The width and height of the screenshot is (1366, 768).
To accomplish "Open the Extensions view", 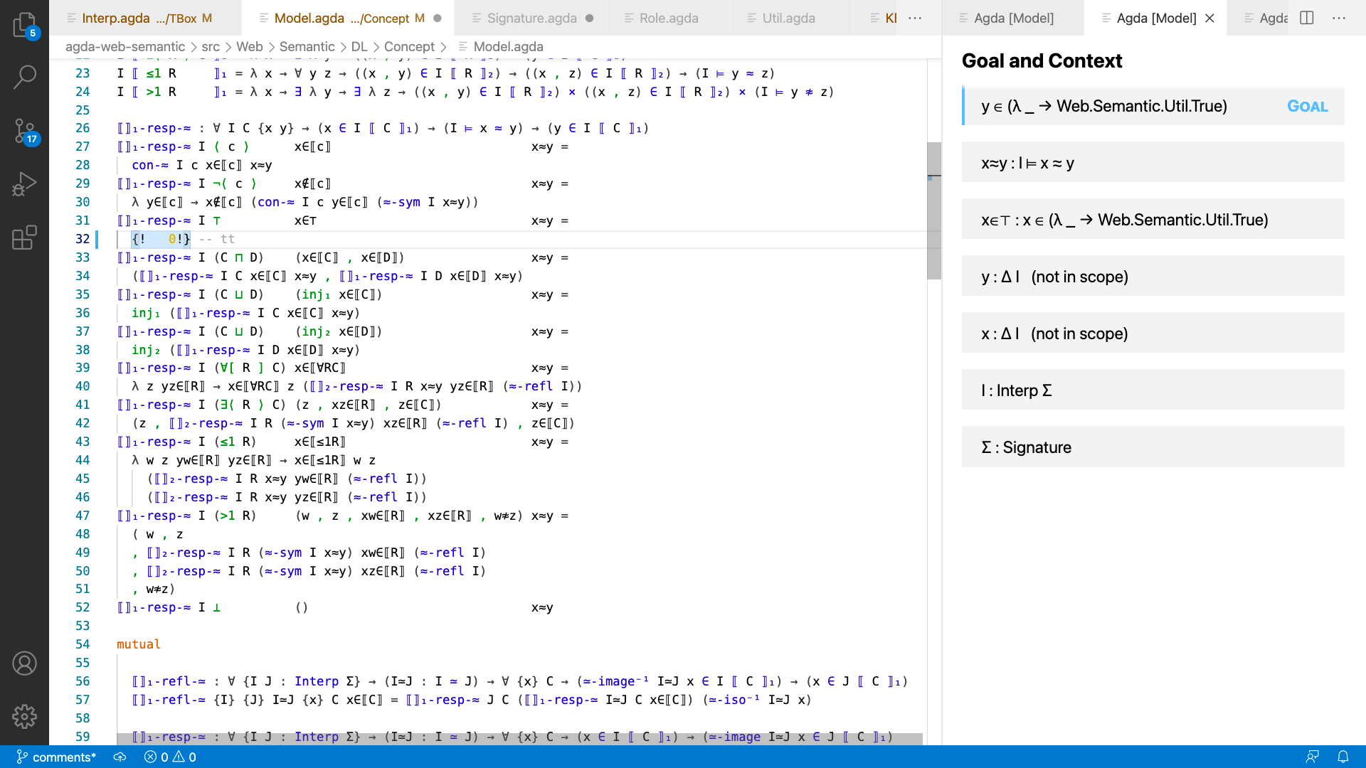I will click(25, 236).
